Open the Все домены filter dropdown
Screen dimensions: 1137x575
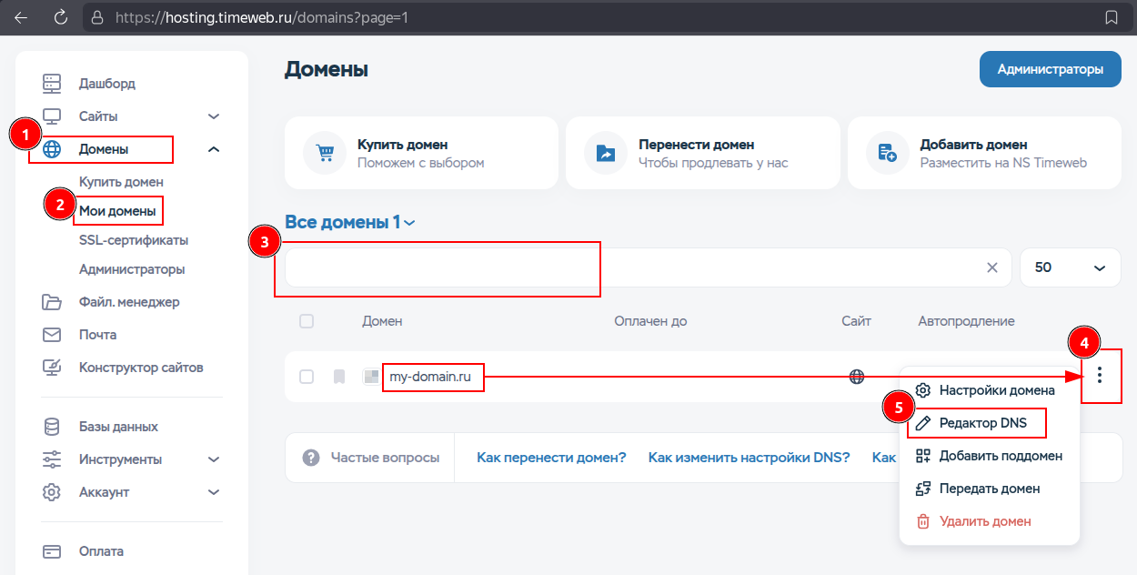click(349, 221)
